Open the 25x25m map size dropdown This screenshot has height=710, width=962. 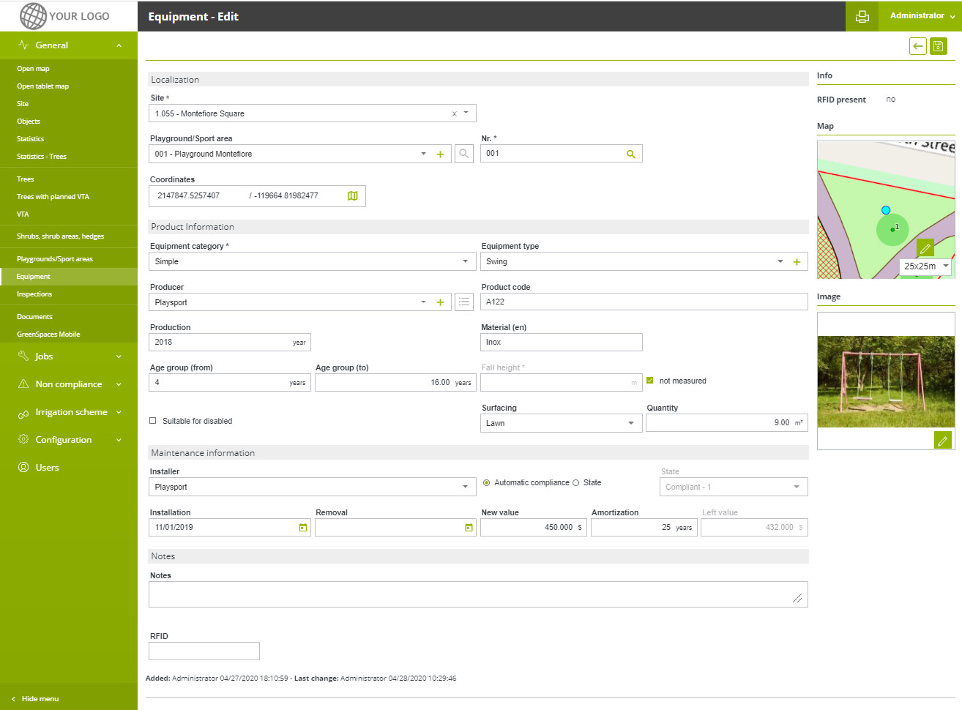click(925, 266)
